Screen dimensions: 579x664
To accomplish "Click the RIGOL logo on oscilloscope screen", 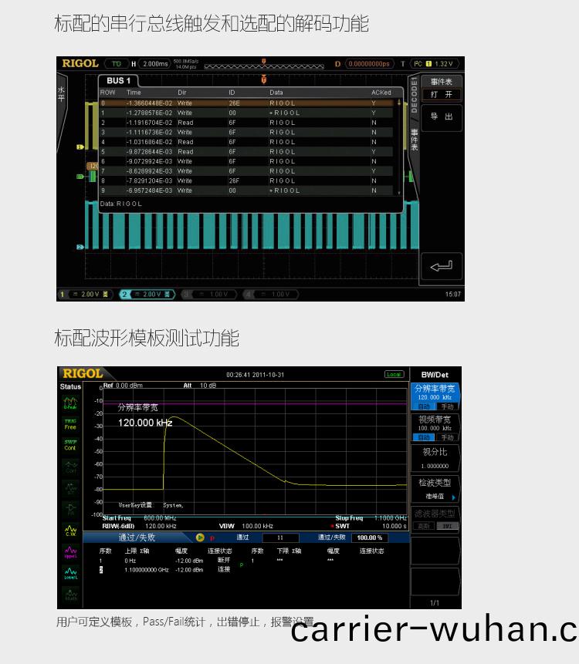I will pos(80,63).
